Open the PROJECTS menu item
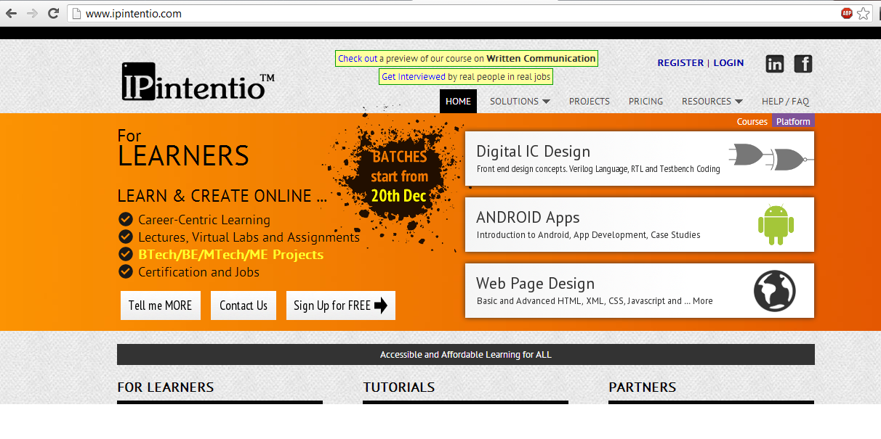The width and height of the screenshot is (881, 439). pos(590,102)
